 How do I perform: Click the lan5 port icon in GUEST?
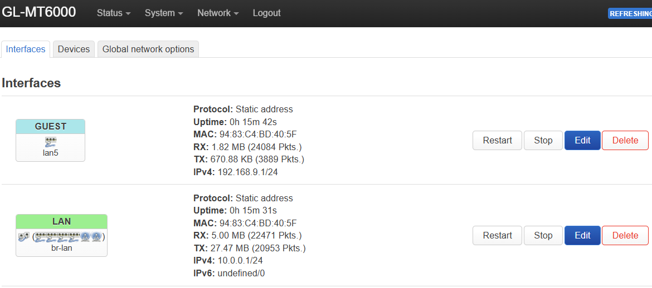(x=50, y=142)
